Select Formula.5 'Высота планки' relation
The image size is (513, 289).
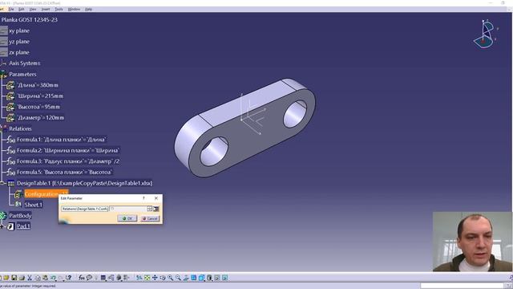pyautogui.click(x=64, y=172)
